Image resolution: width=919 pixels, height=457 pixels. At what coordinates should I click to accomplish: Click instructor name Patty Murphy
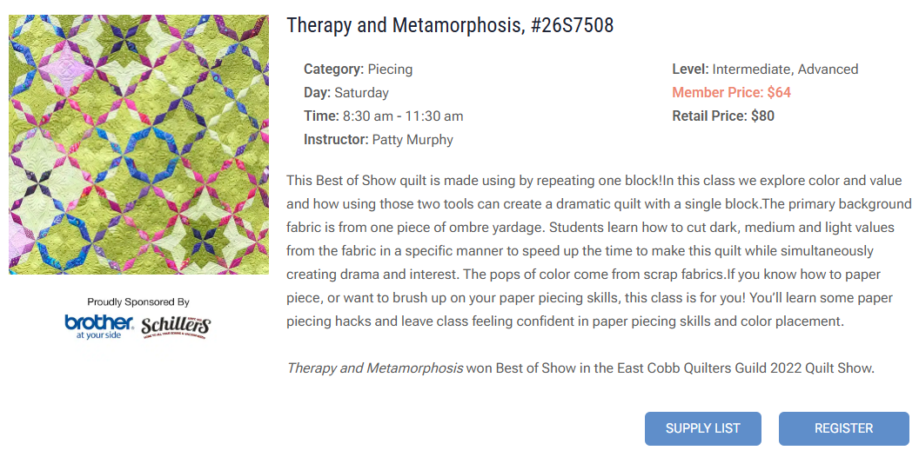[x=413, y=140]
